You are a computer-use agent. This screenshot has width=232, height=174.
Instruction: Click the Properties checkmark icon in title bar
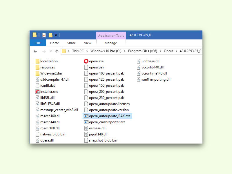[x=44, y=35]
